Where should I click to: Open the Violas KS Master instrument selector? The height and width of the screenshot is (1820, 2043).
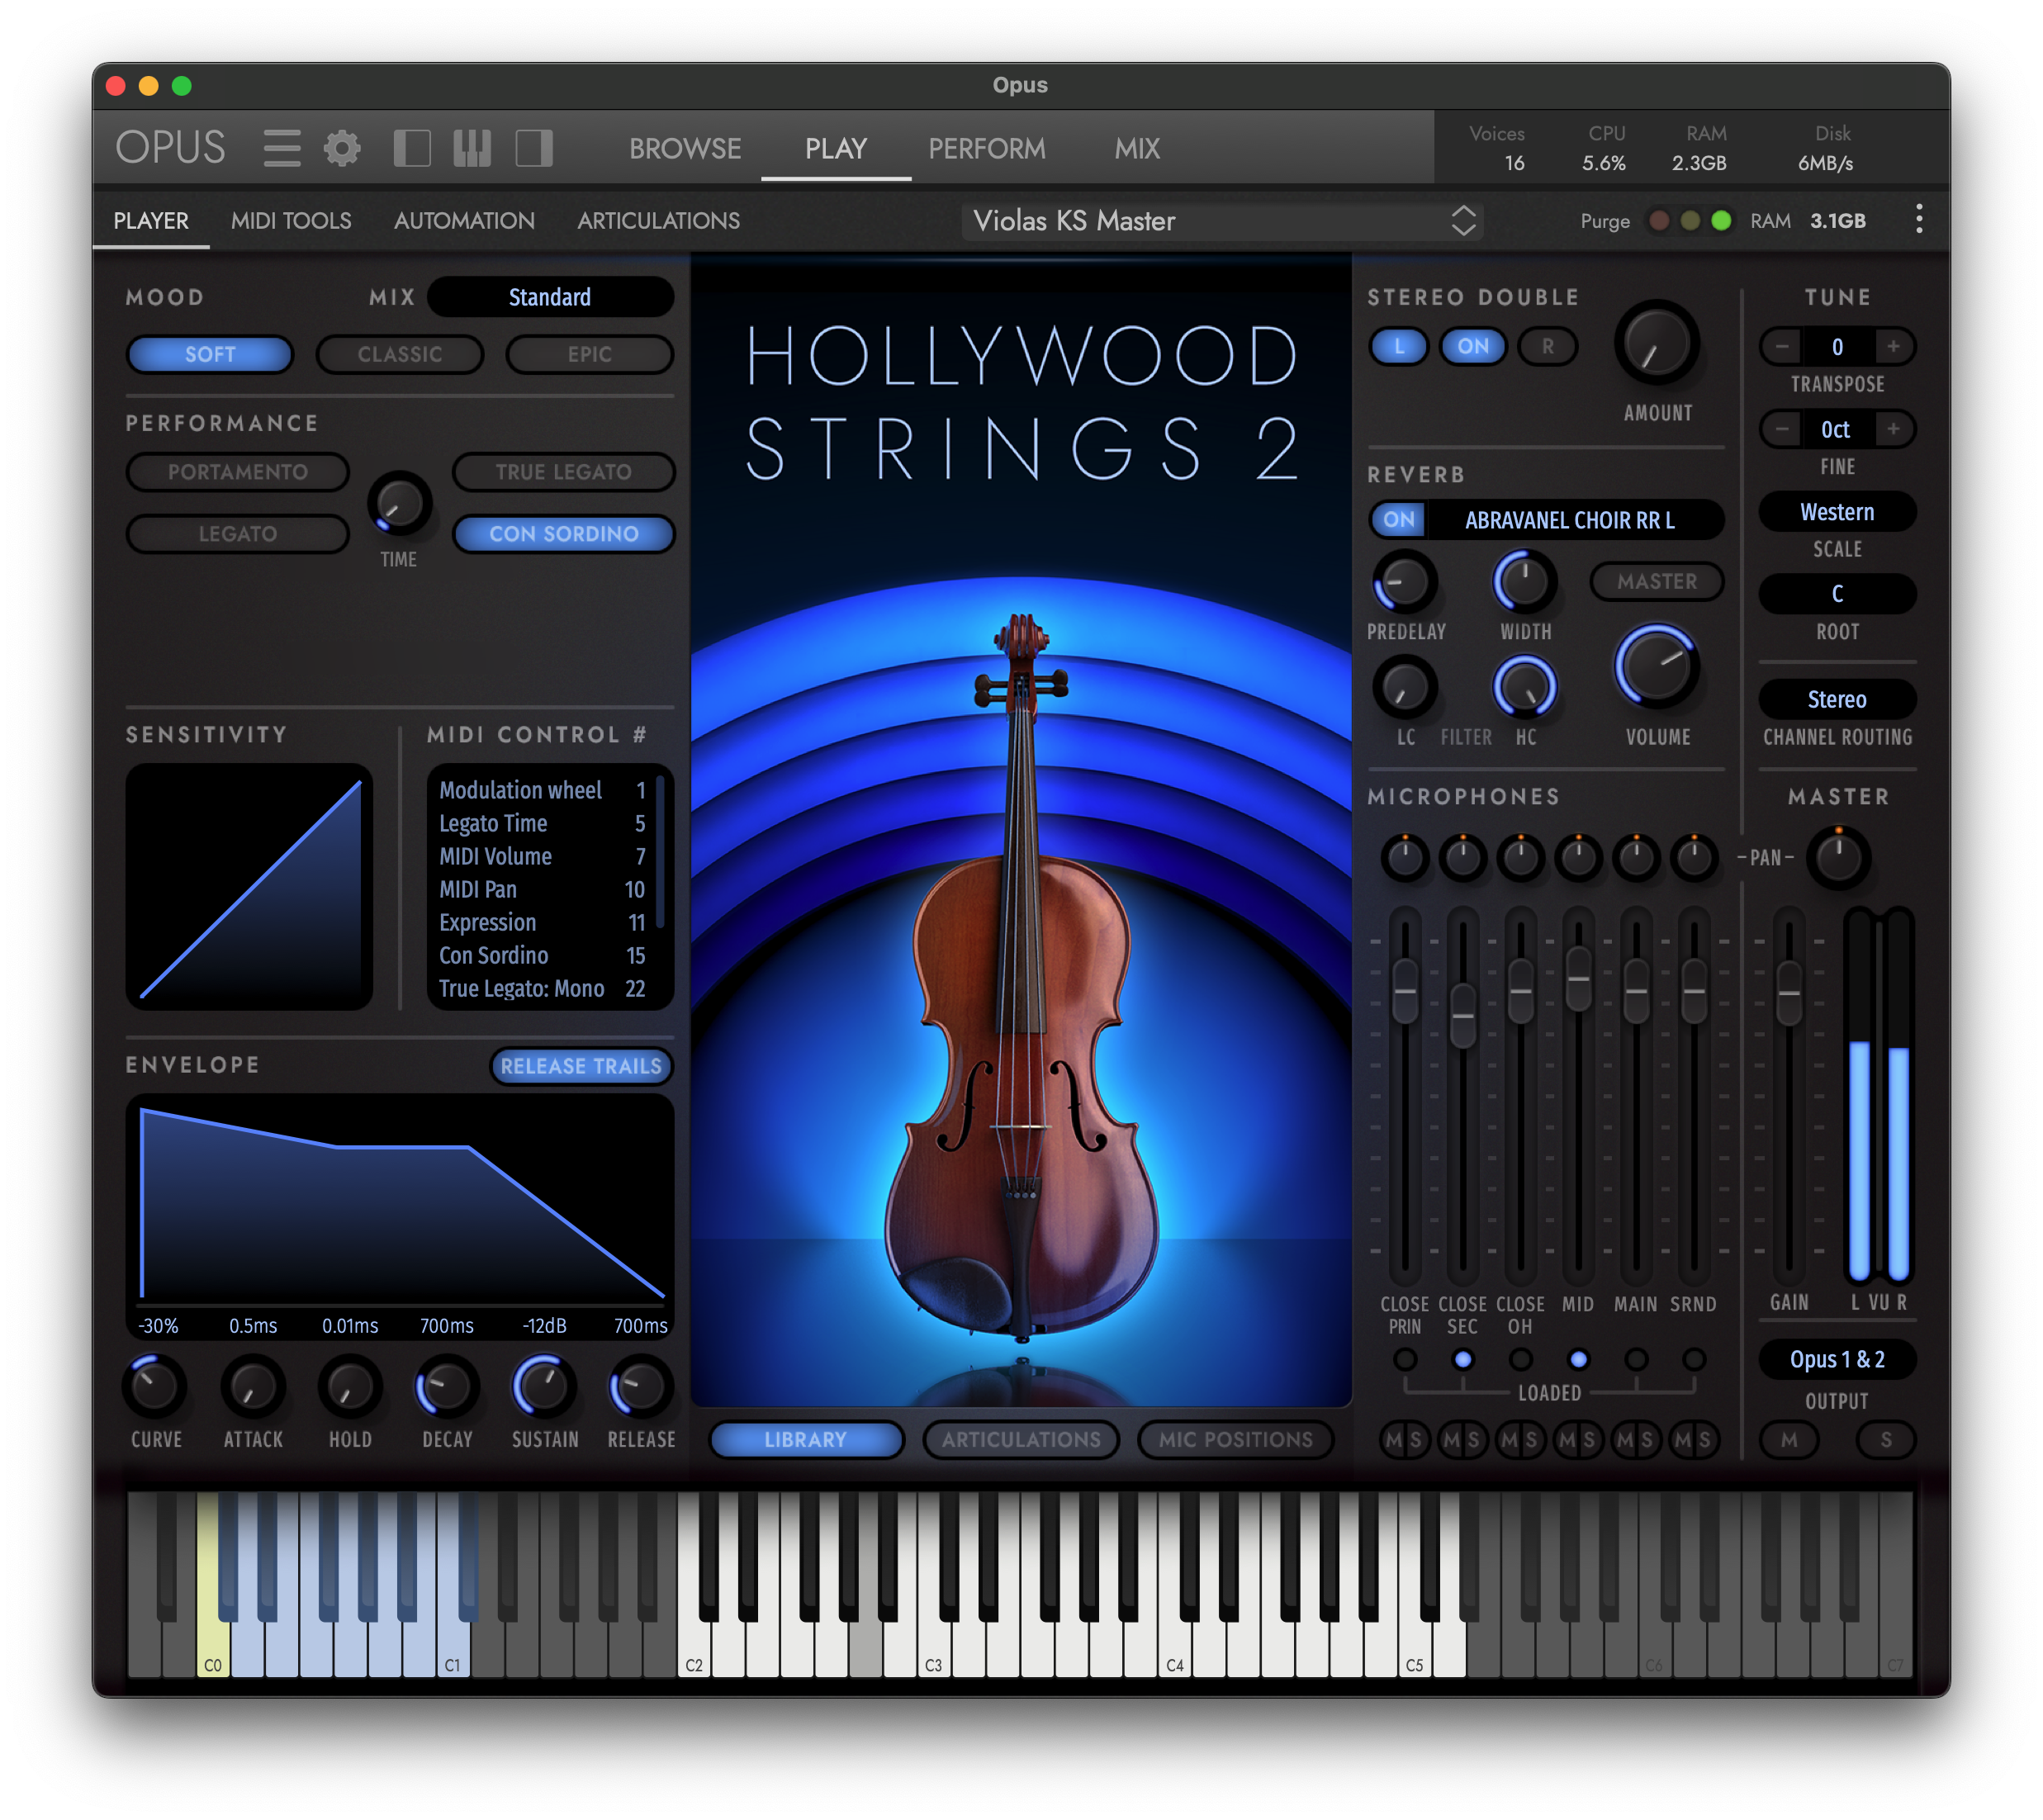1222,221
